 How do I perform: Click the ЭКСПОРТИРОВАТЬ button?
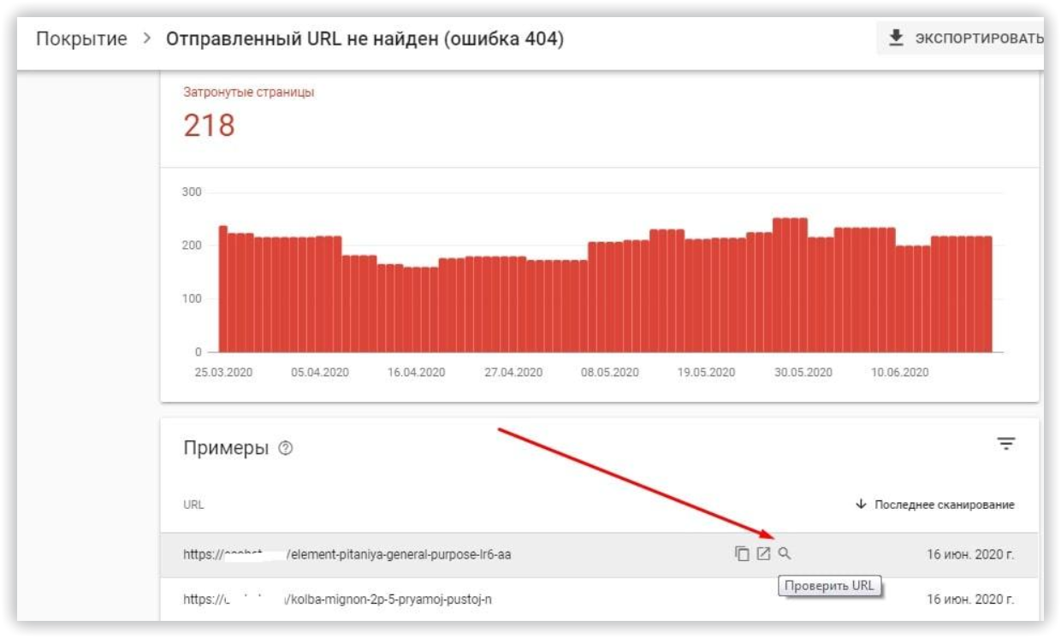(x=965, y=39)
